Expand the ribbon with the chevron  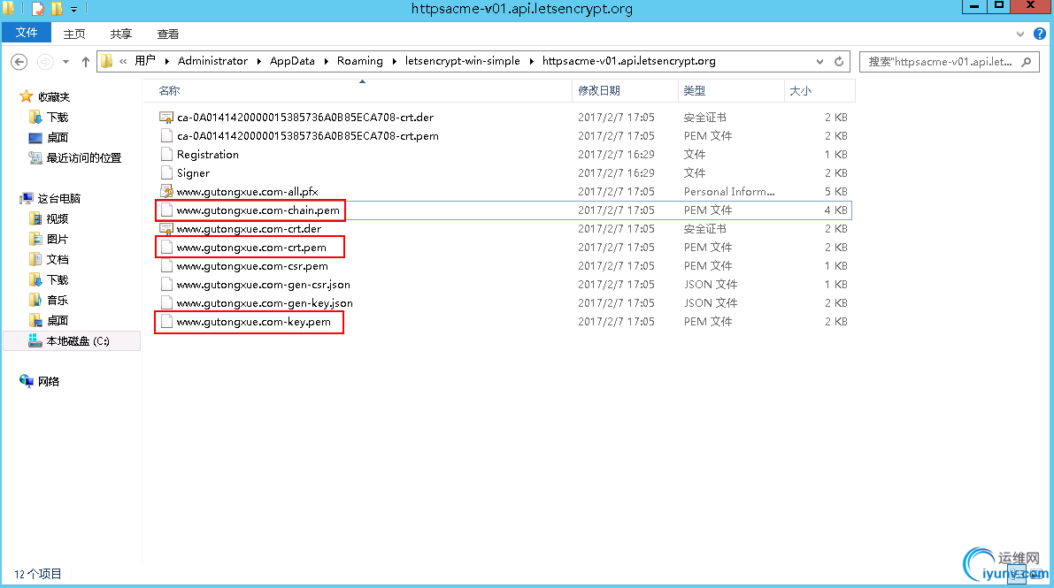[1019, 34]
